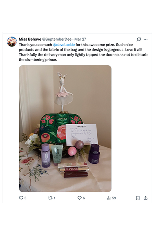The image size is (157, 235).
Task: Open the Miss Behave display name
Action: (x=30, y=39)
